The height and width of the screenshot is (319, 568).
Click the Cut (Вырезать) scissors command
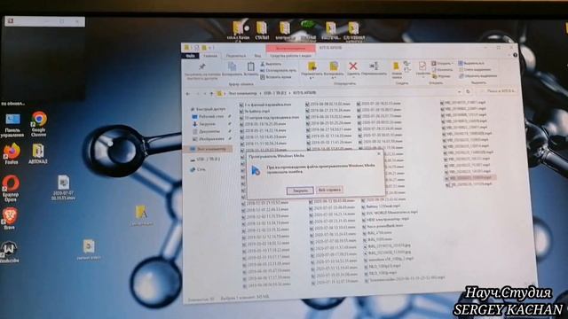pos(271,64)
